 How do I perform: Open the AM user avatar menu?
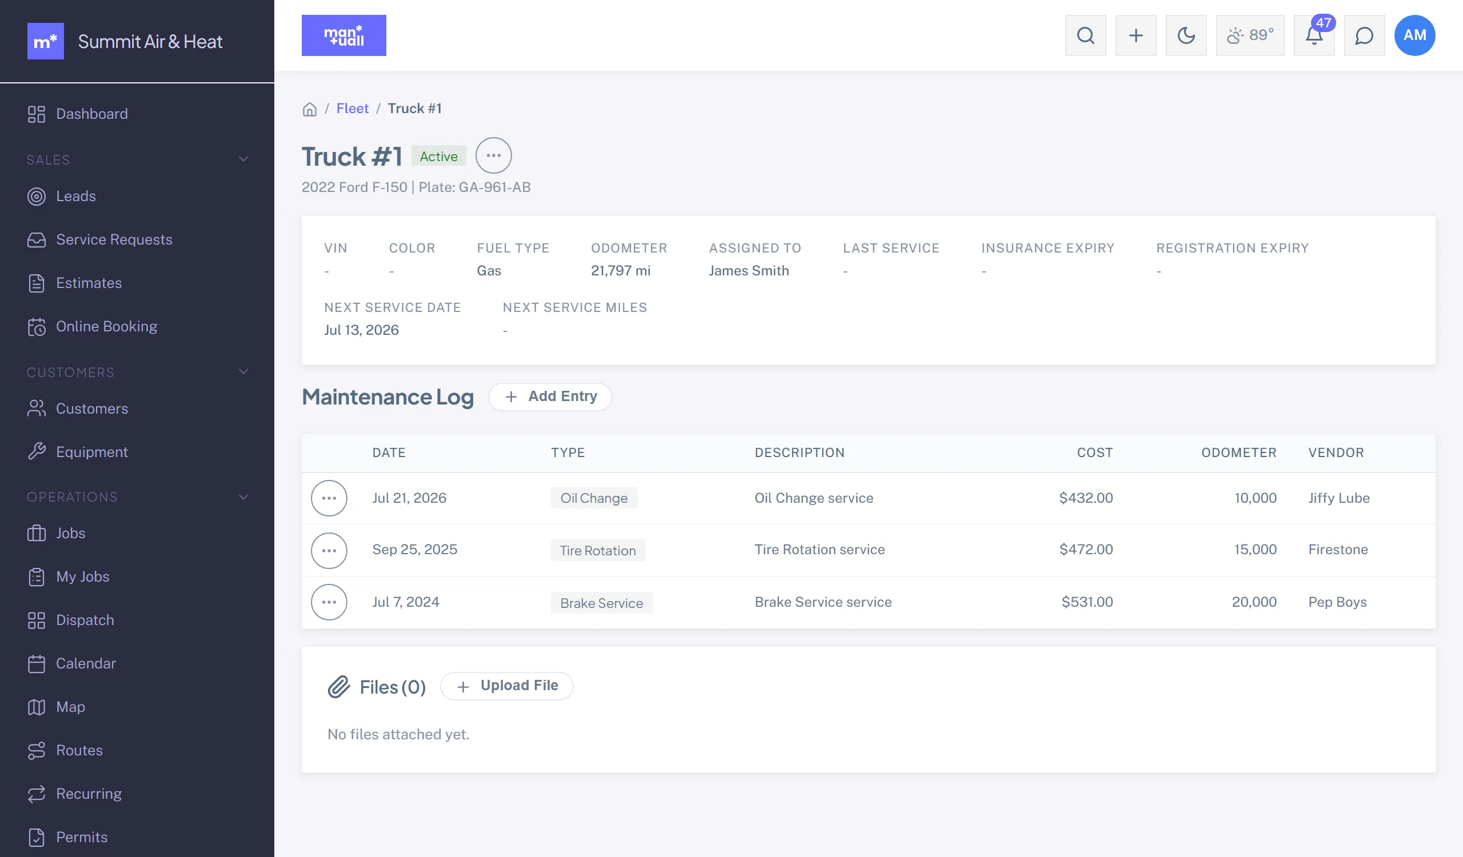[x=1414, y=35]
